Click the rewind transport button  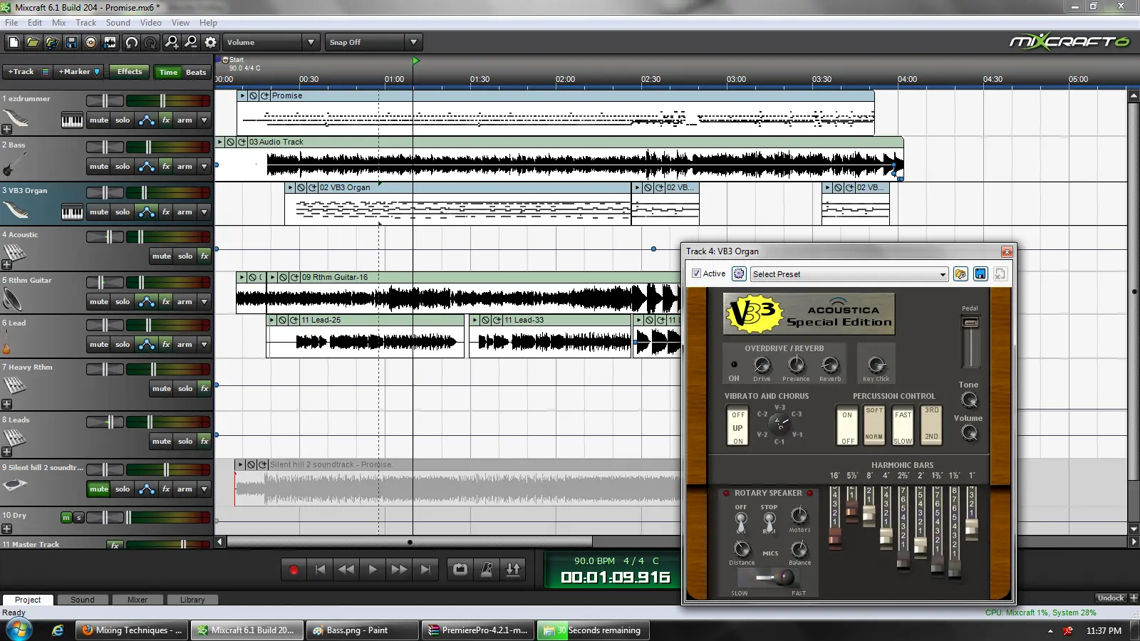(x=346, y=570)
